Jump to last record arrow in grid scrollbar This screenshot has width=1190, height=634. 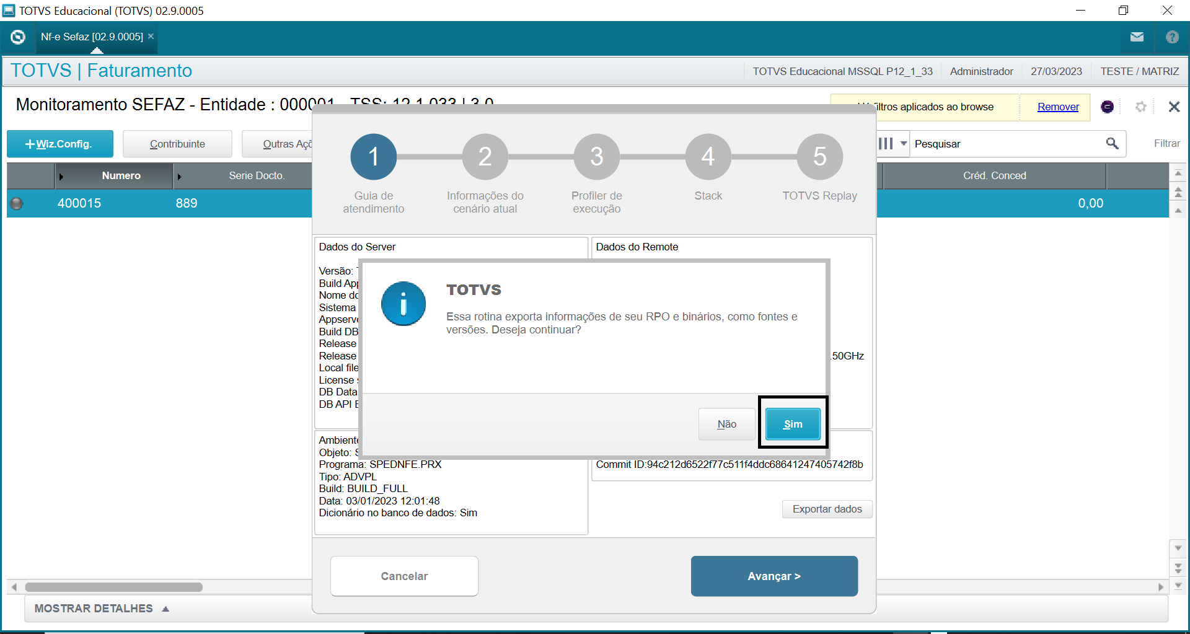pos(1178,584)
